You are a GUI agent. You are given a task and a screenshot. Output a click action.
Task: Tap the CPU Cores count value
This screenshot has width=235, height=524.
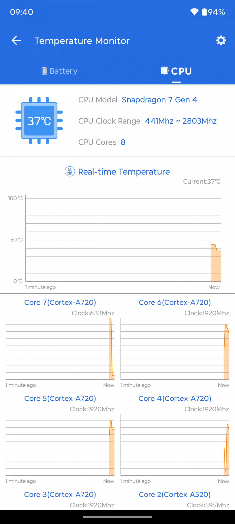[123, 142]
